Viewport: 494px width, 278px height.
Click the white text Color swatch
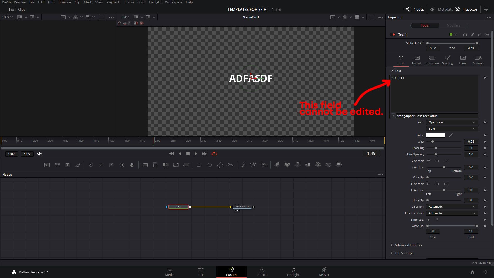coord(436,135)
